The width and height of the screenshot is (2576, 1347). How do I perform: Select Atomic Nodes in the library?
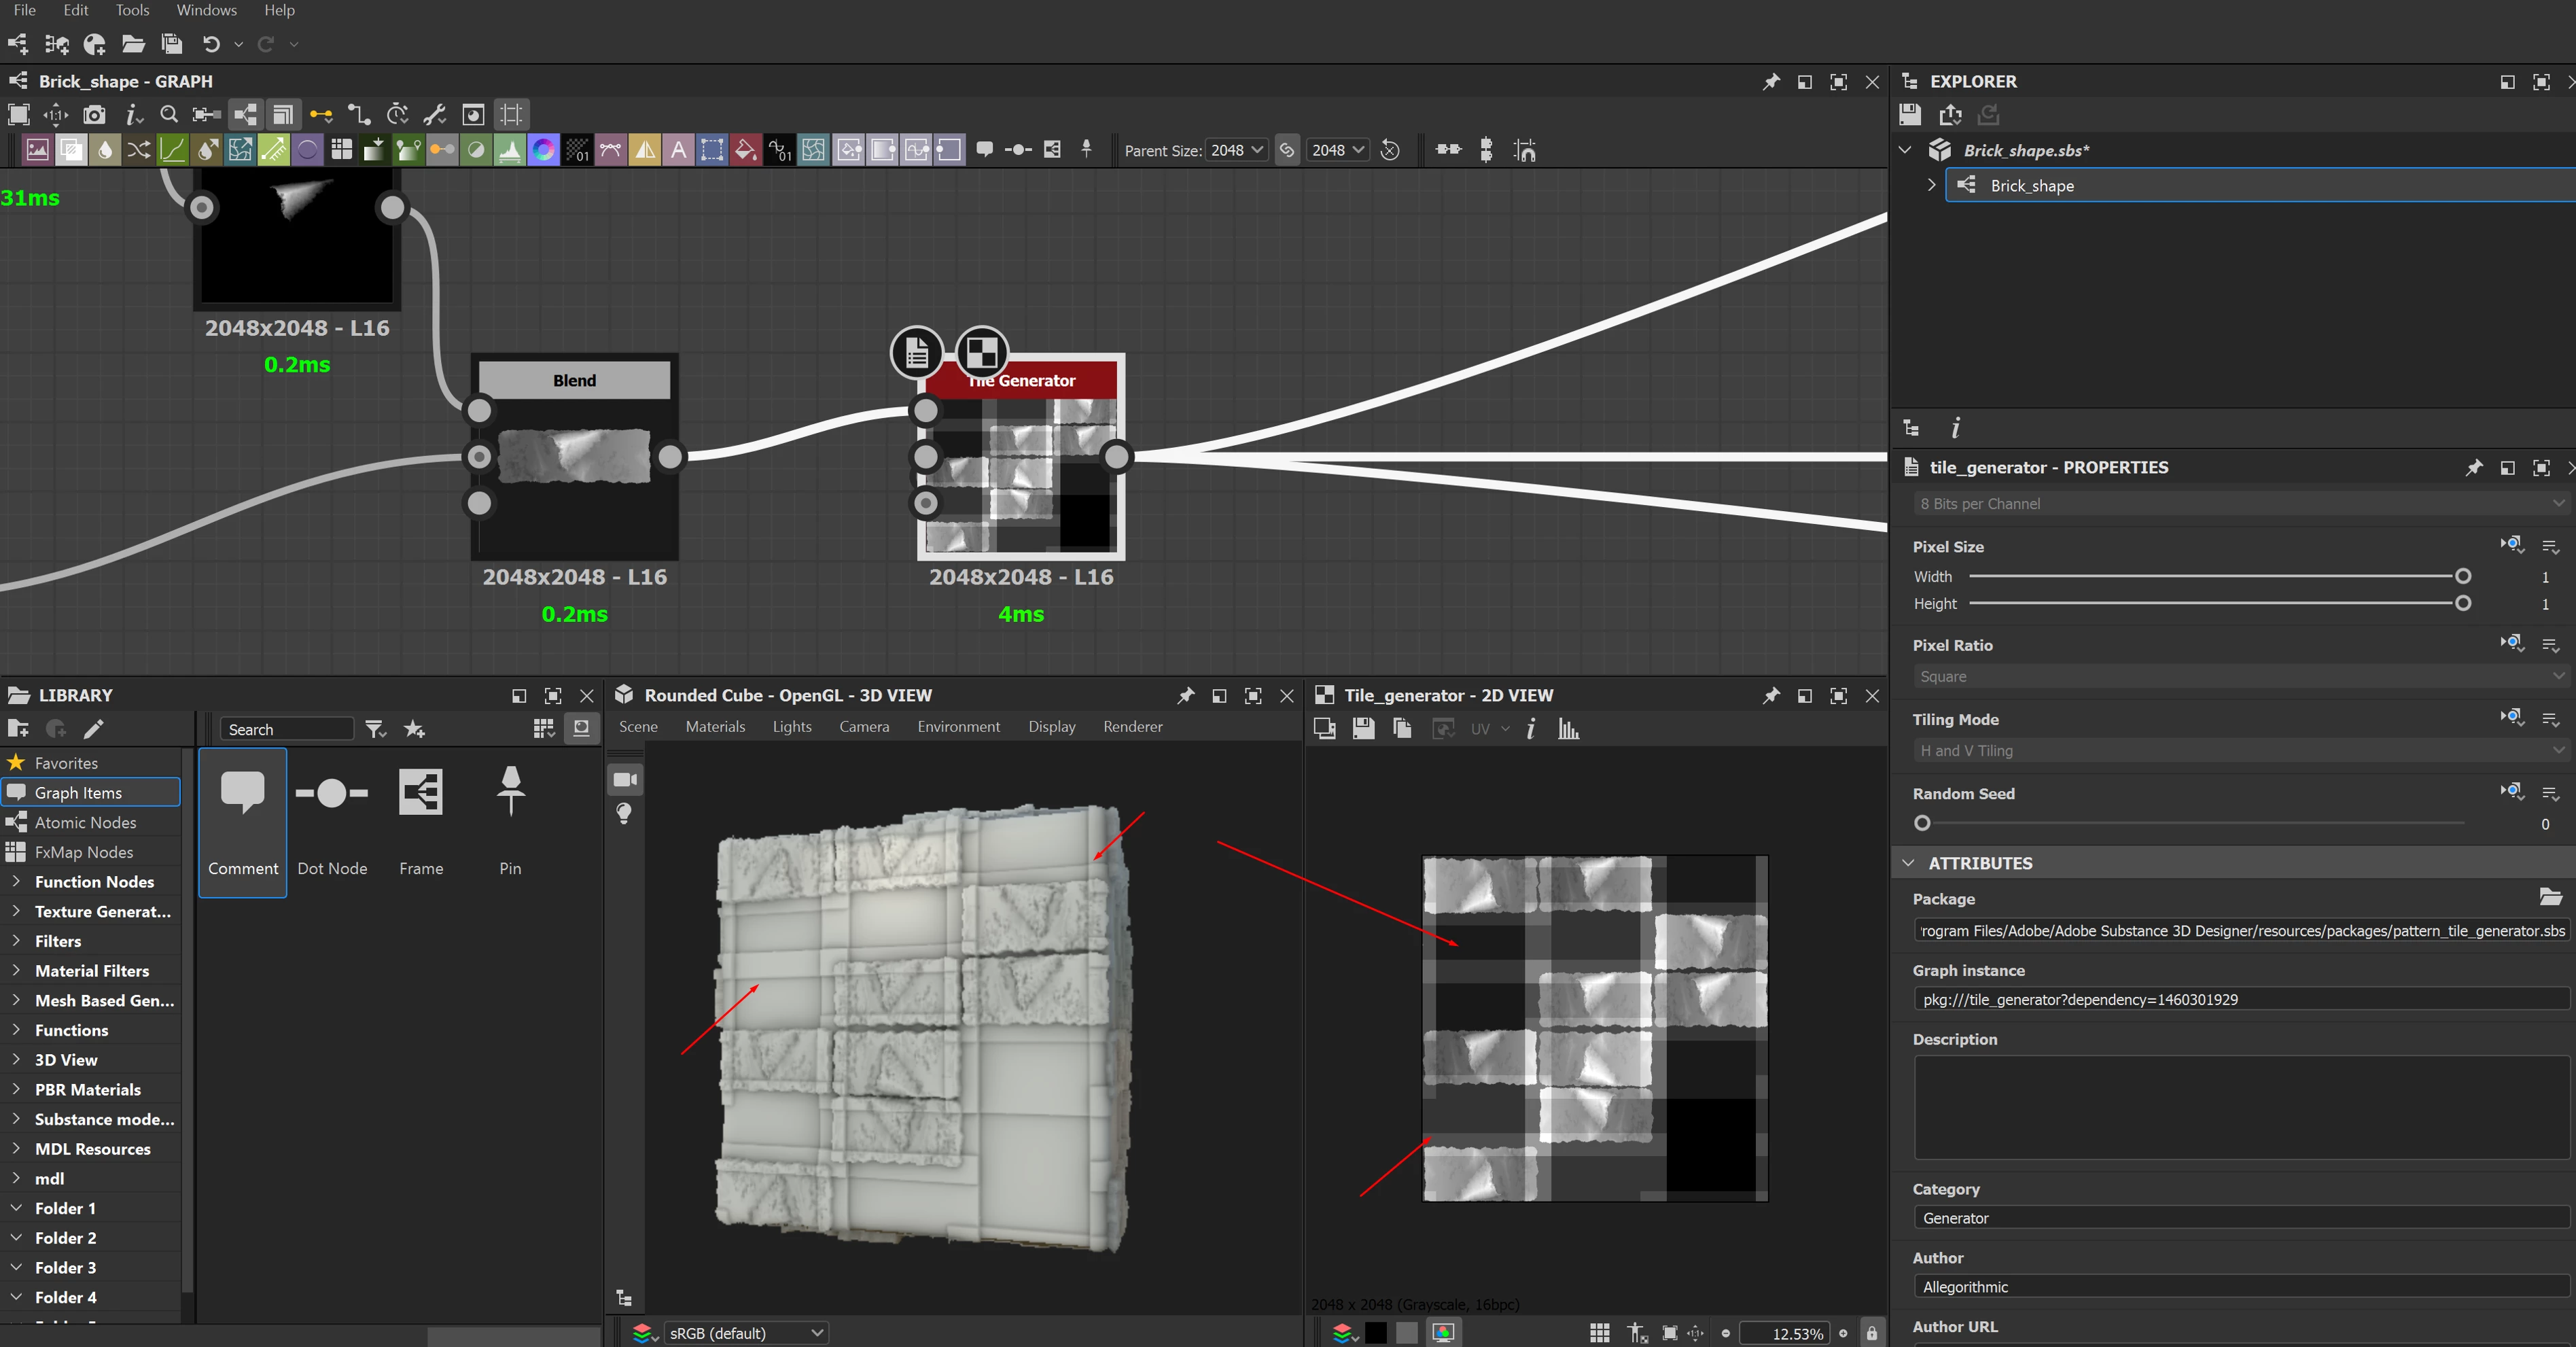tap(85, 822)
